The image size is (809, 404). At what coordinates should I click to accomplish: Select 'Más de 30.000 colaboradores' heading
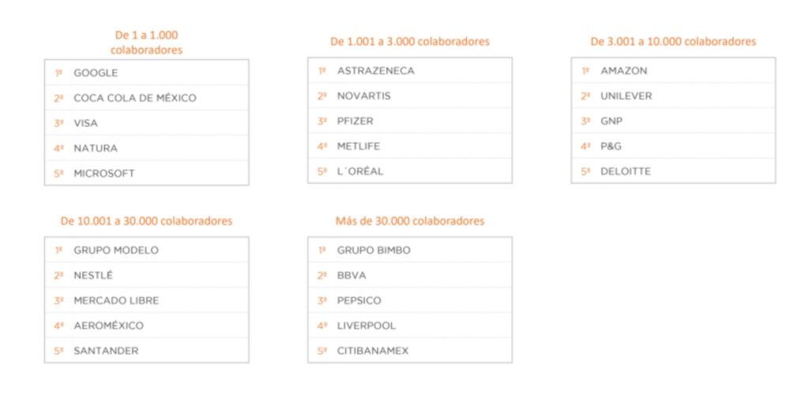coord(409,221)
